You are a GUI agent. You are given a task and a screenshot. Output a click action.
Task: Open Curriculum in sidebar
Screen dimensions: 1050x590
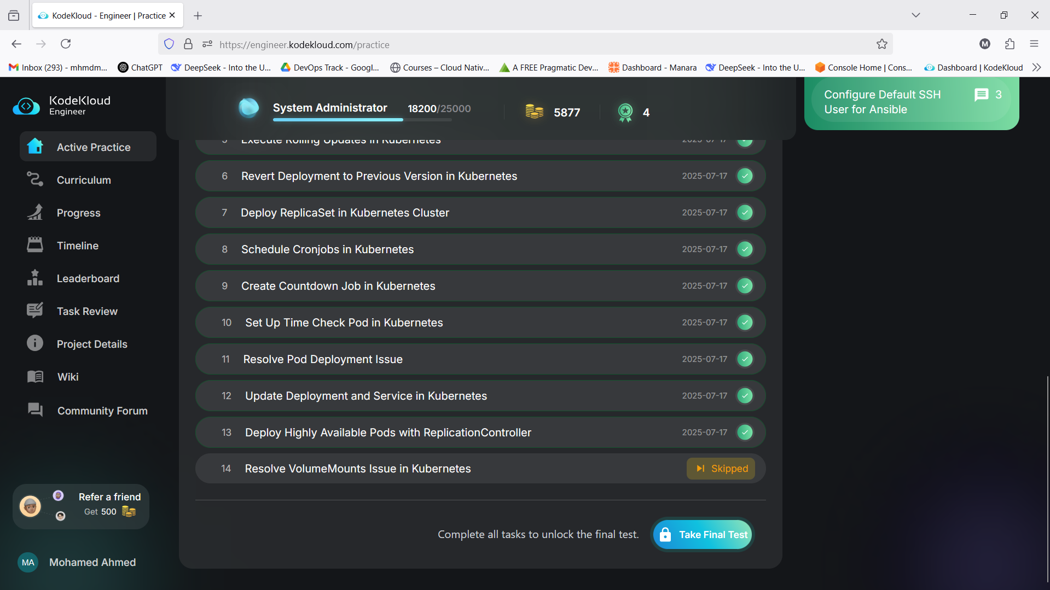88,179
